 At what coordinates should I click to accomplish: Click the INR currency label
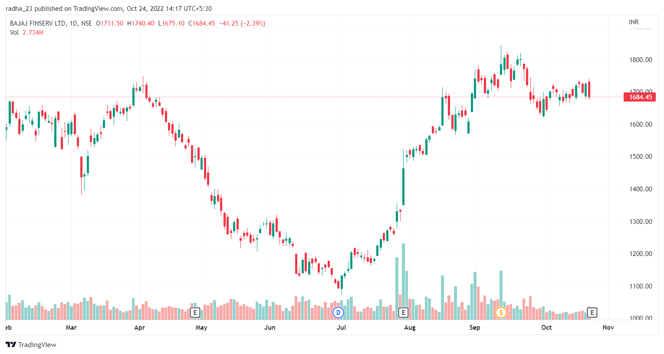[x=634, y=22]
